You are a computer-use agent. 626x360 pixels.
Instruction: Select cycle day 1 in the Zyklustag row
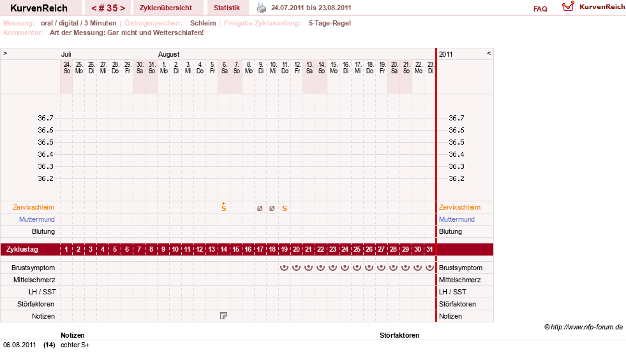66,249
